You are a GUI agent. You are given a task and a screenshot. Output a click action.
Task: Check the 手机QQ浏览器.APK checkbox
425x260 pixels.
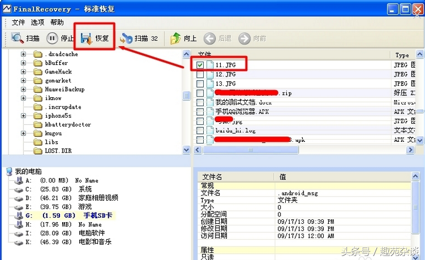[200, 111]
